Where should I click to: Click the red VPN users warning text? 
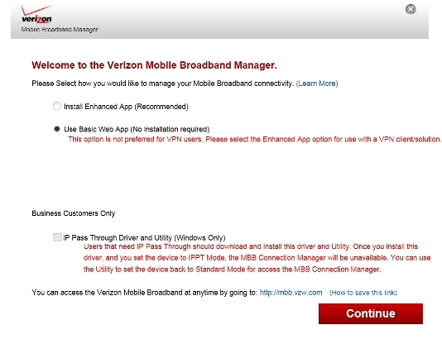(255, 140)
